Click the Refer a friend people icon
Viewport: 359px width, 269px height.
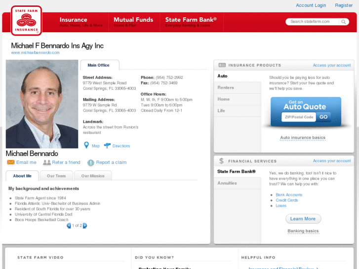point(47,162)
